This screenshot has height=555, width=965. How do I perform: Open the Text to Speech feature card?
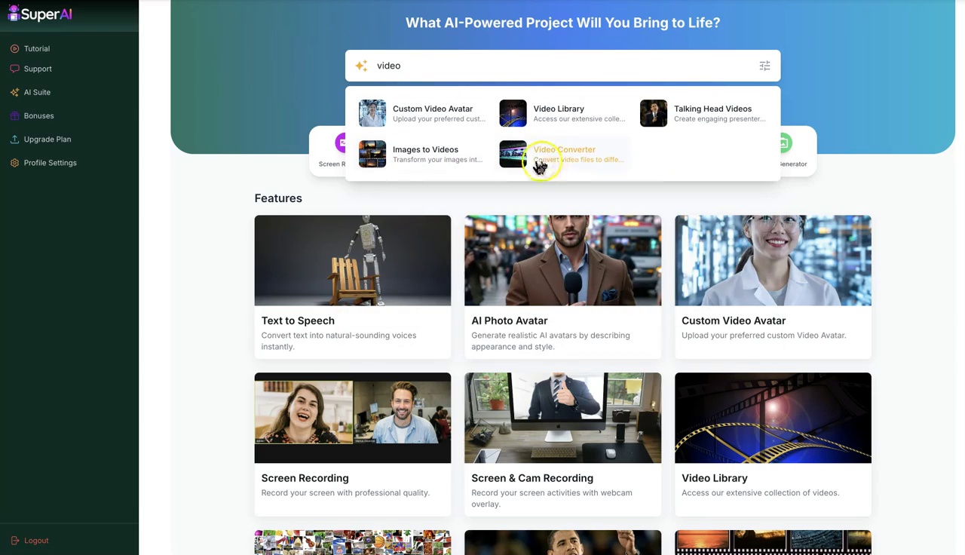[x=353, y=287]
